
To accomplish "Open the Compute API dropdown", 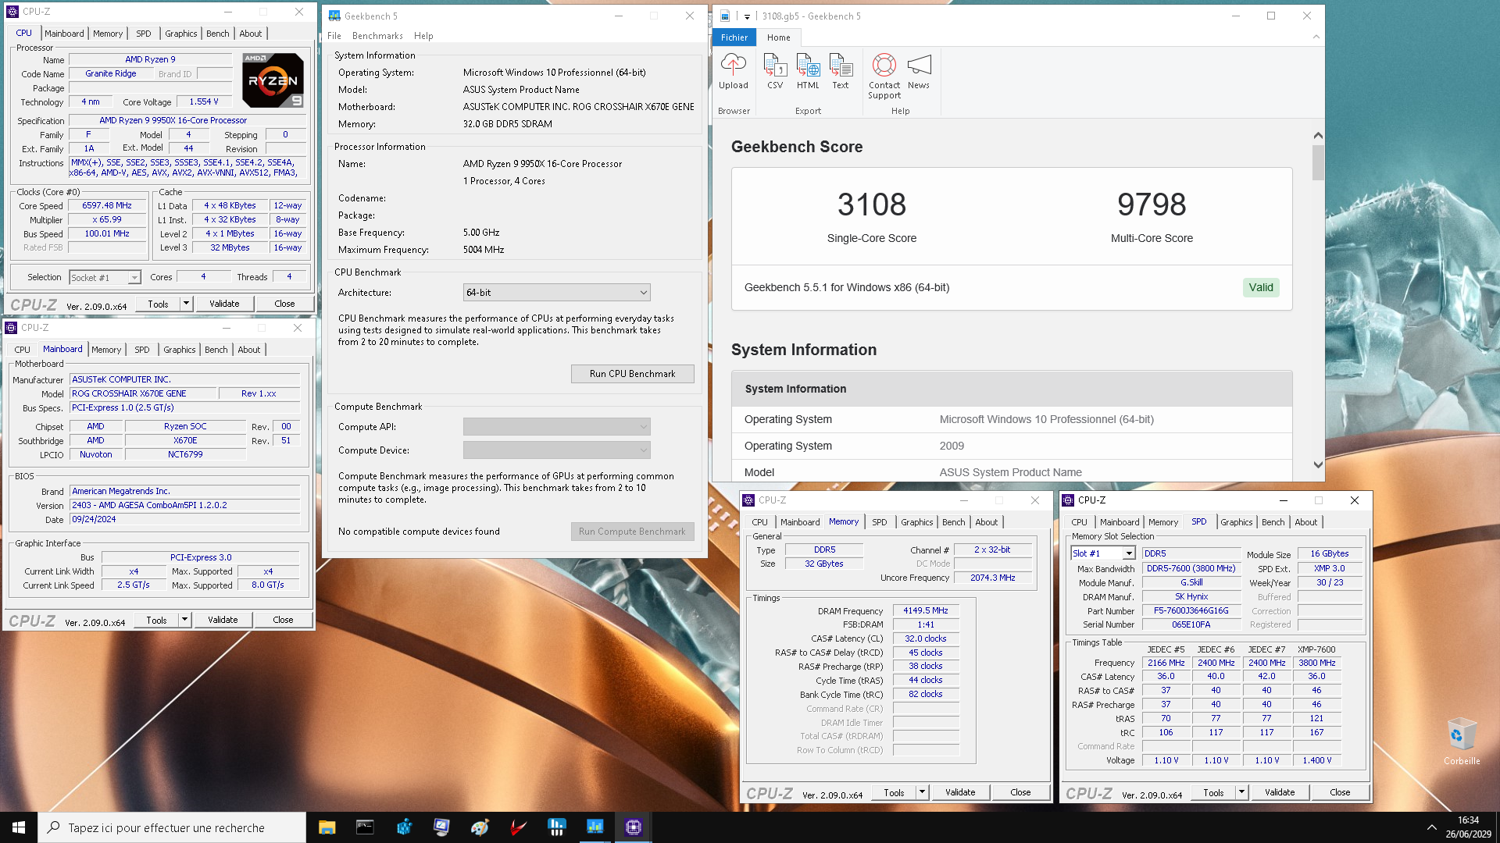I will tap(556, 427).
